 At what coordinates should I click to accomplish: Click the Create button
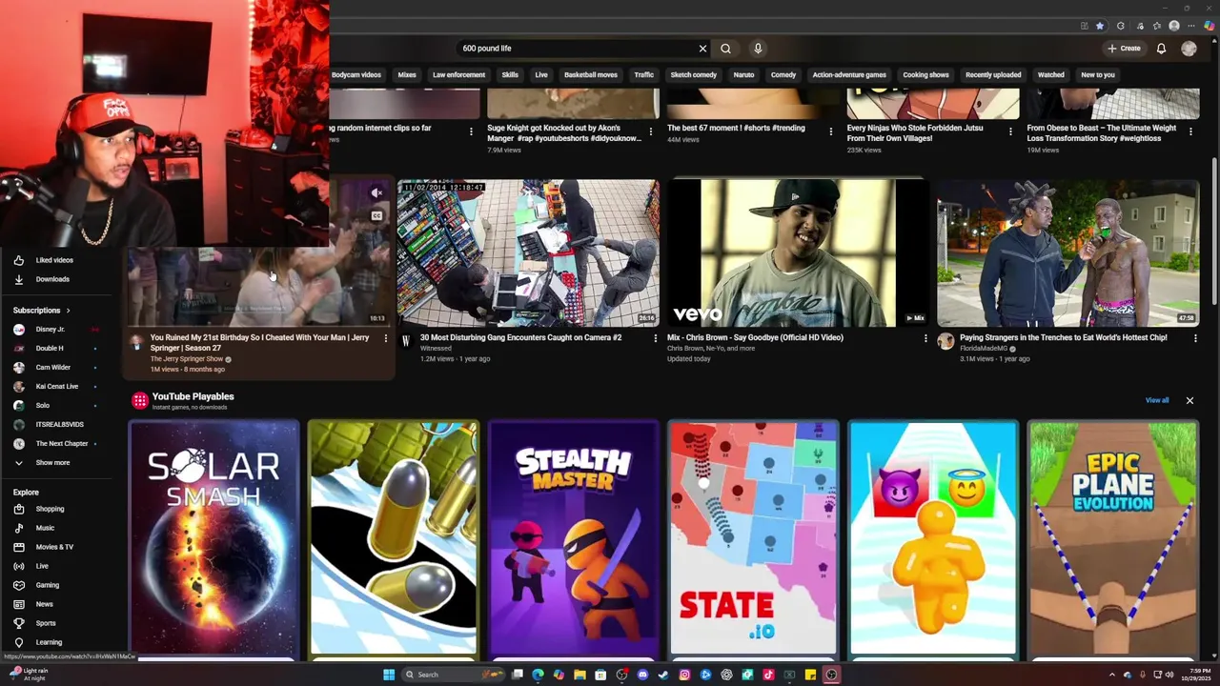(x=1124, y=49)
